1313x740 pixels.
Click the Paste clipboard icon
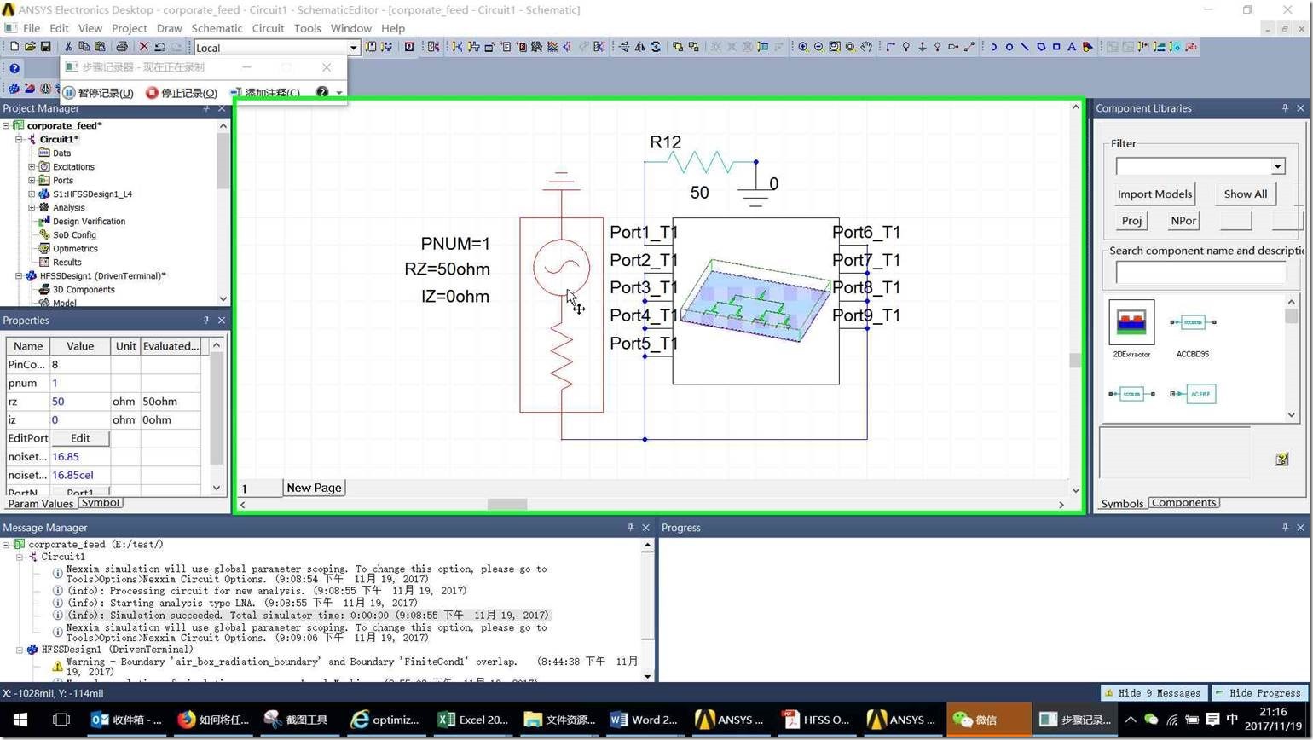(100, 47)
